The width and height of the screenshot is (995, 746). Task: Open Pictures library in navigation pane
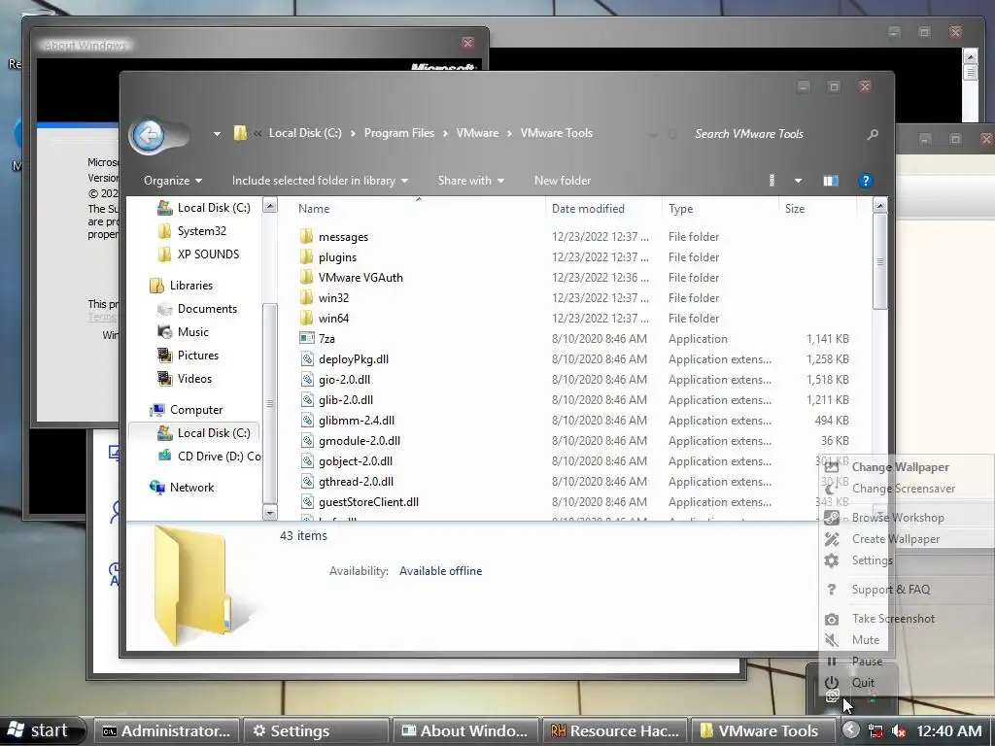coord(197,356)
